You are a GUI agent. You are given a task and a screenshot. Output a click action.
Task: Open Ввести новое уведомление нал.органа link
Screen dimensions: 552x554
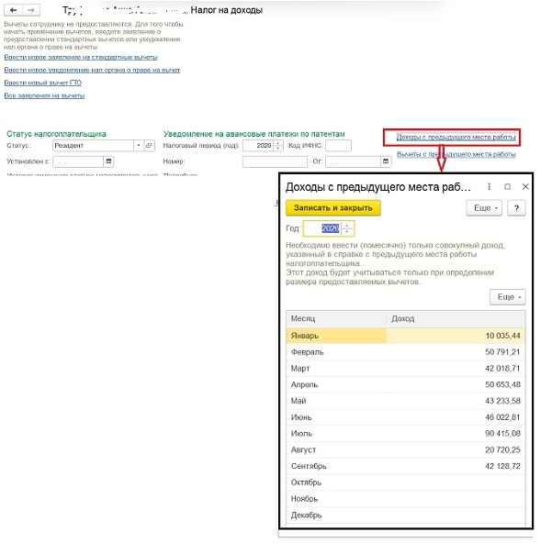pyautogui.click(x=92, y=70)
